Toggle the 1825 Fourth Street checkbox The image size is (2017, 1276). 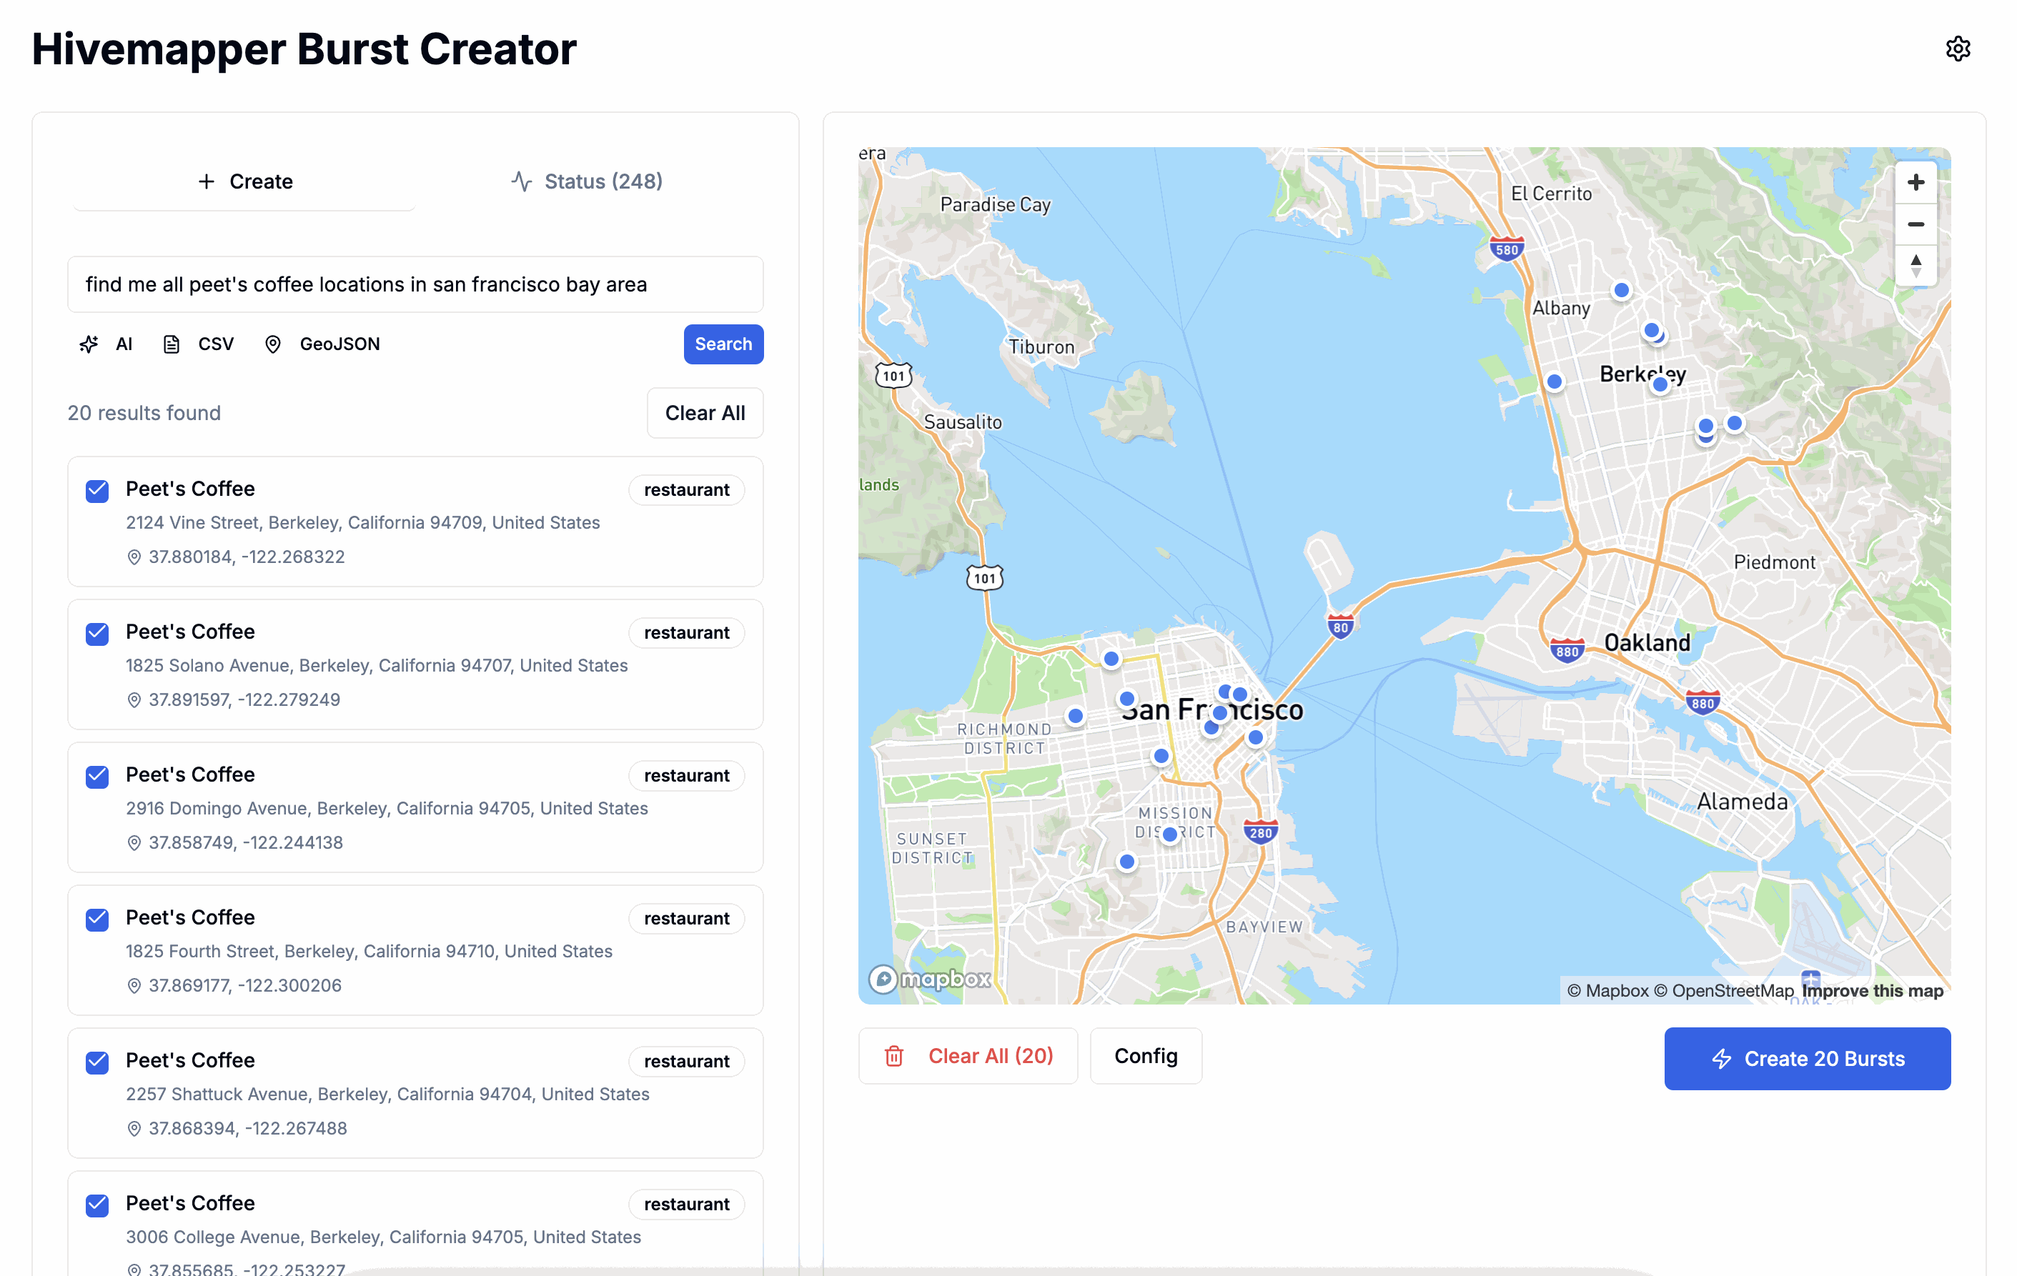[x=97, y=919]
